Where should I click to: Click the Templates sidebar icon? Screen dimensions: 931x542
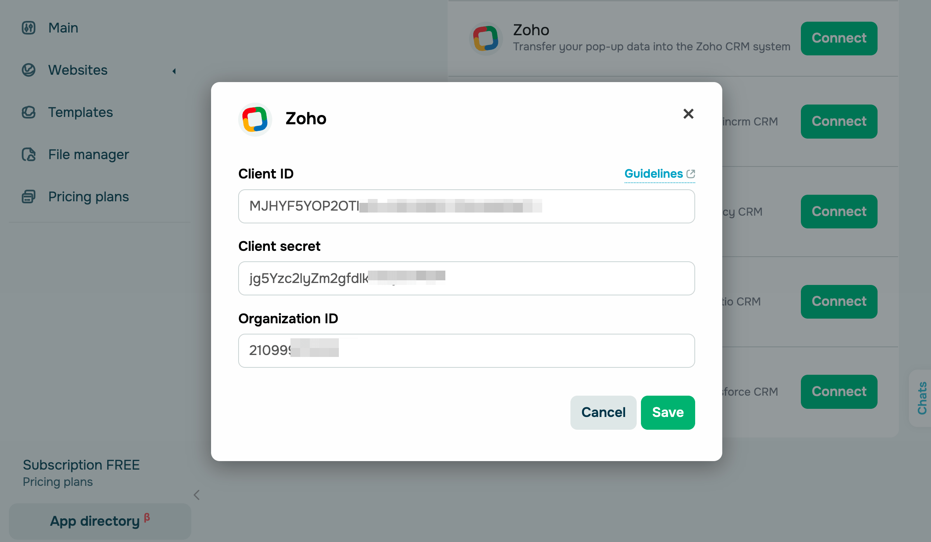[29, 112]
